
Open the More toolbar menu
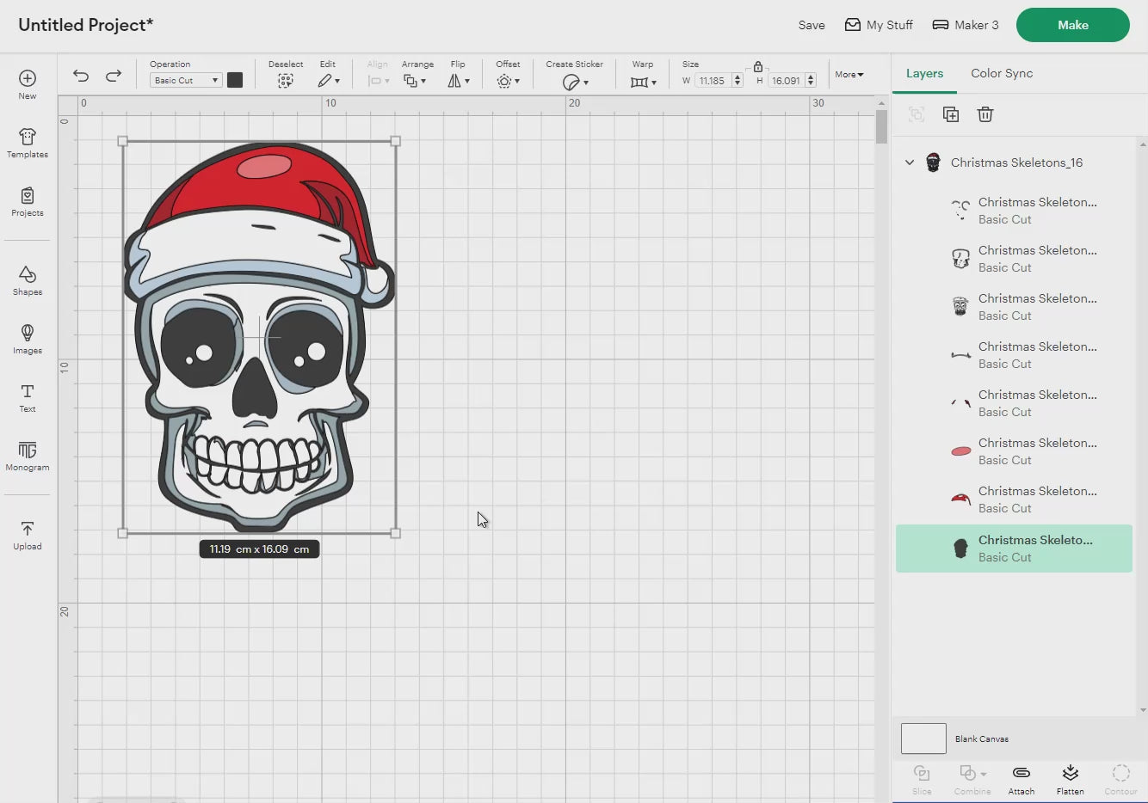pos(849,75)
